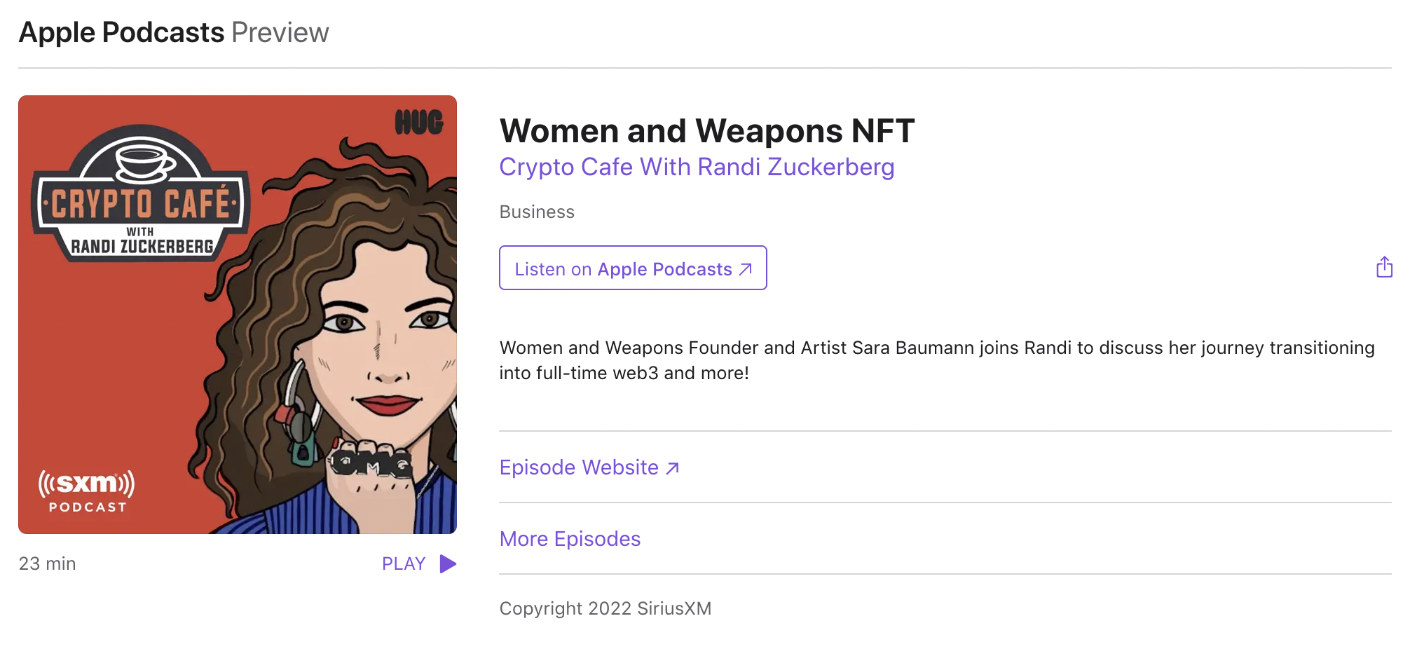1417x670 pixels.
Task: Click the 23 min duration text
Action: pyautogui.click(x=47, y=563)
